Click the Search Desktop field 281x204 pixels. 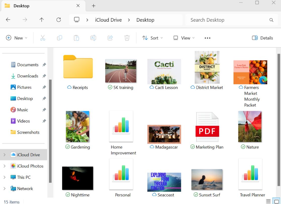(x=226, y=20)
